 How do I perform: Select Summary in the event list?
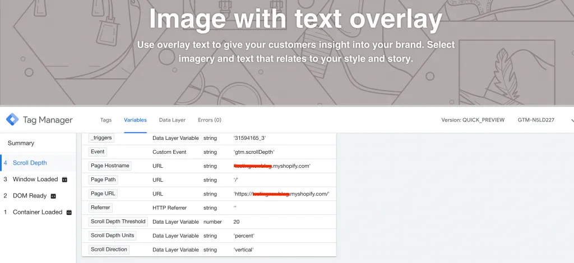(21, 143)
